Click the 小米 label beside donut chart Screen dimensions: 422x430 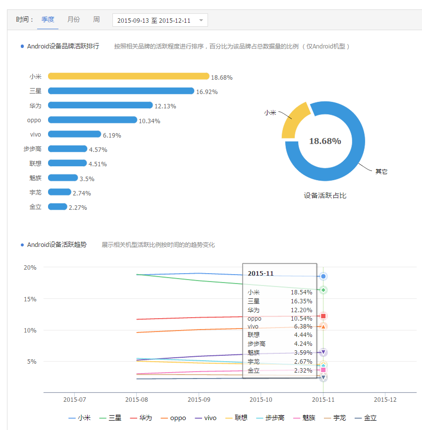click(x=270, y=113)
